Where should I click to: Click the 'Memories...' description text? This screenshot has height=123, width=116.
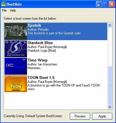[35, 68]
